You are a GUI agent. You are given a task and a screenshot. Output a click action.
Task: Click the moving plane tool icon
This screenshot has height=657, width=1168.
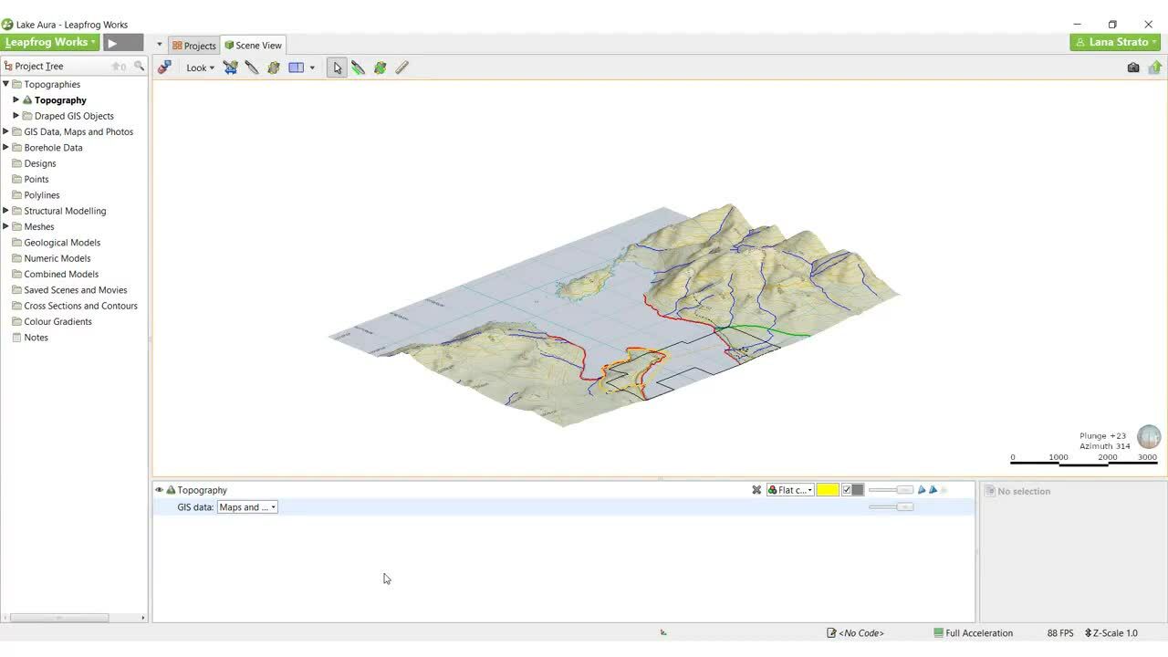[x=274, y=68]
